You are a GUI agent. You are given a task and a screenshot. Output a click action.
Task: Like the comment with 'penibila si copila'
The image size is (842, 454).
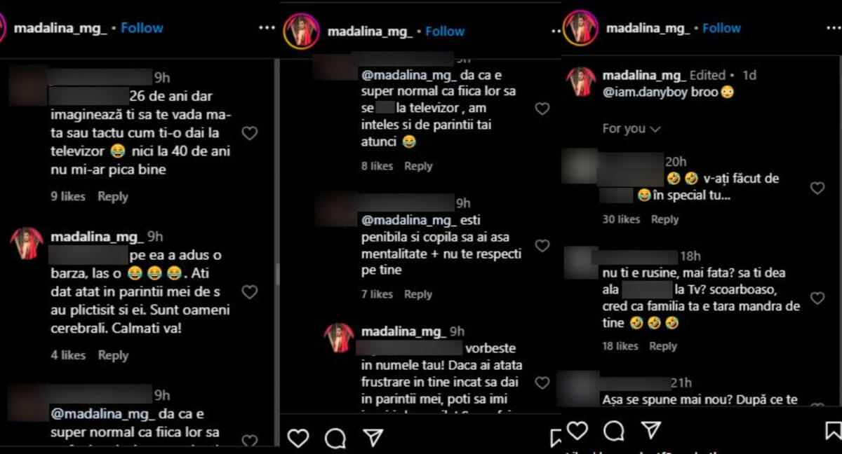542,246
